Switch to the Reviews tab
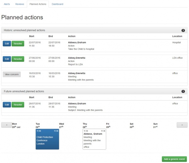Viewport: 189px width, 163px height. point(20,4)
